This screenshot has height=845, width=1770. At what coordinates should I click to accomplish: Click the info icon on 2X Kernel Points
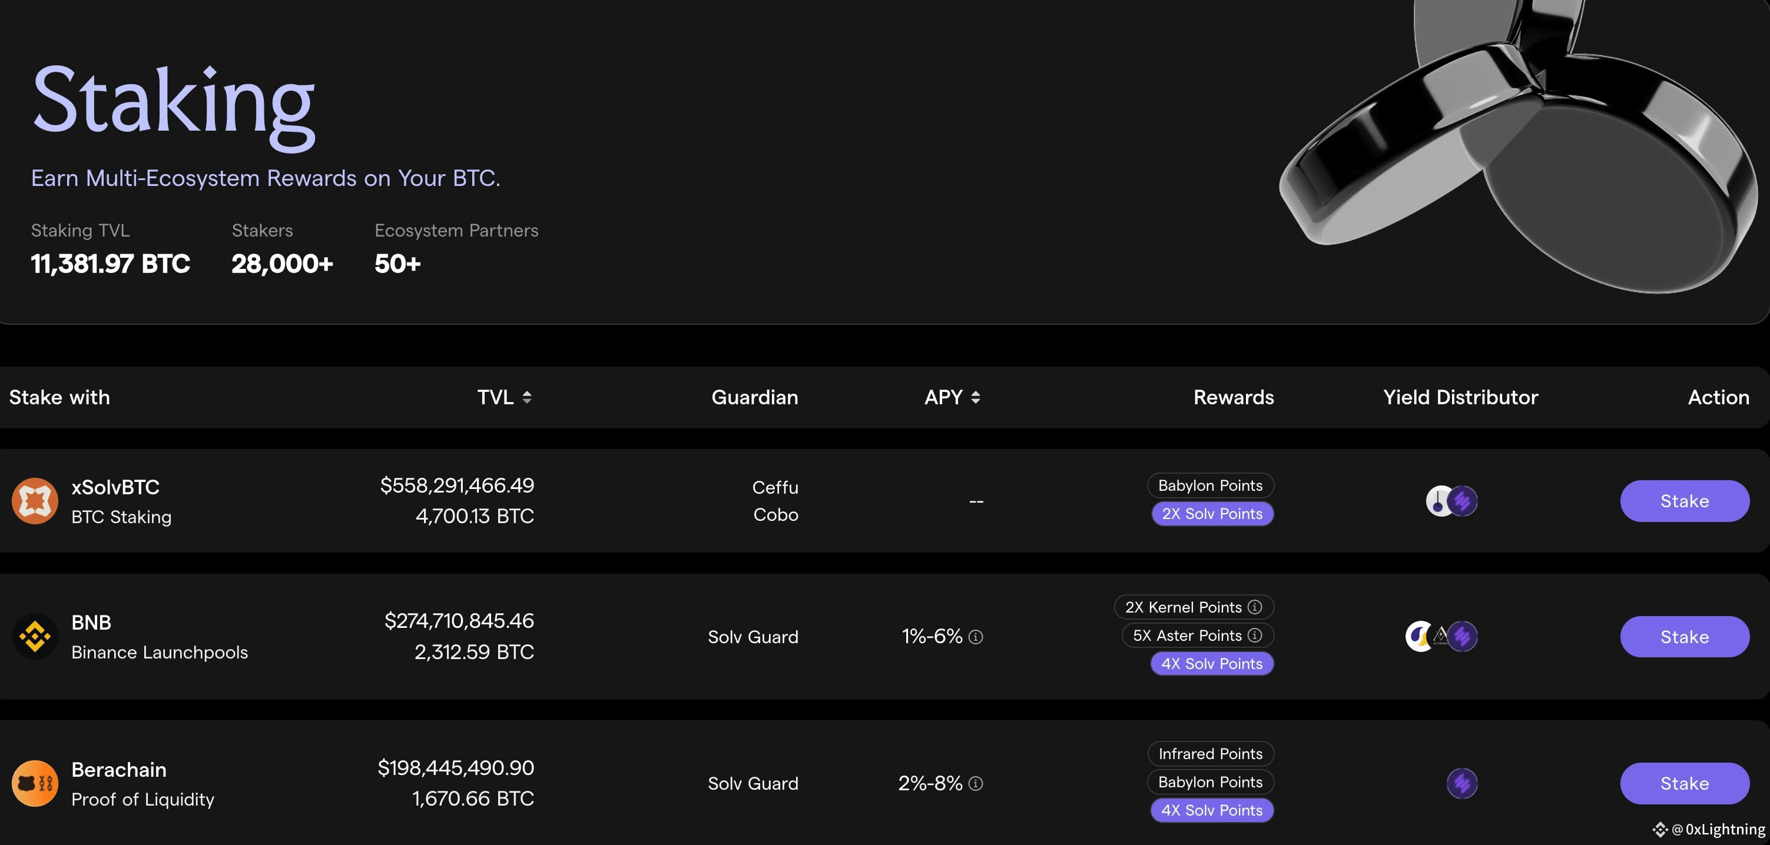1255,607
